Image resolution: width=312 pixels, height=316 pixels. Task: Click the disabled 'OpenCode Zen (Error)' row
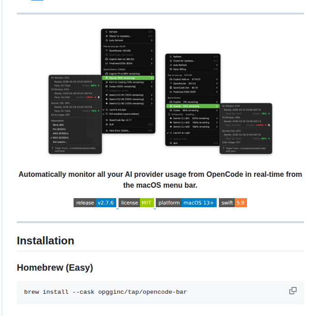click(128, 55)
